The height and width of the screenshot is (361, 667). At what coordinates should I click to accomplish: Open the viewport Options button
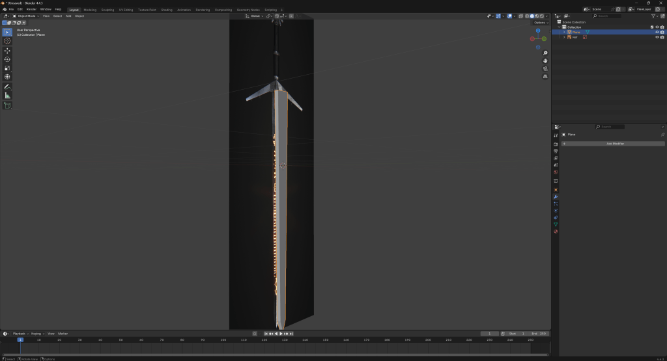click(540, 22)
